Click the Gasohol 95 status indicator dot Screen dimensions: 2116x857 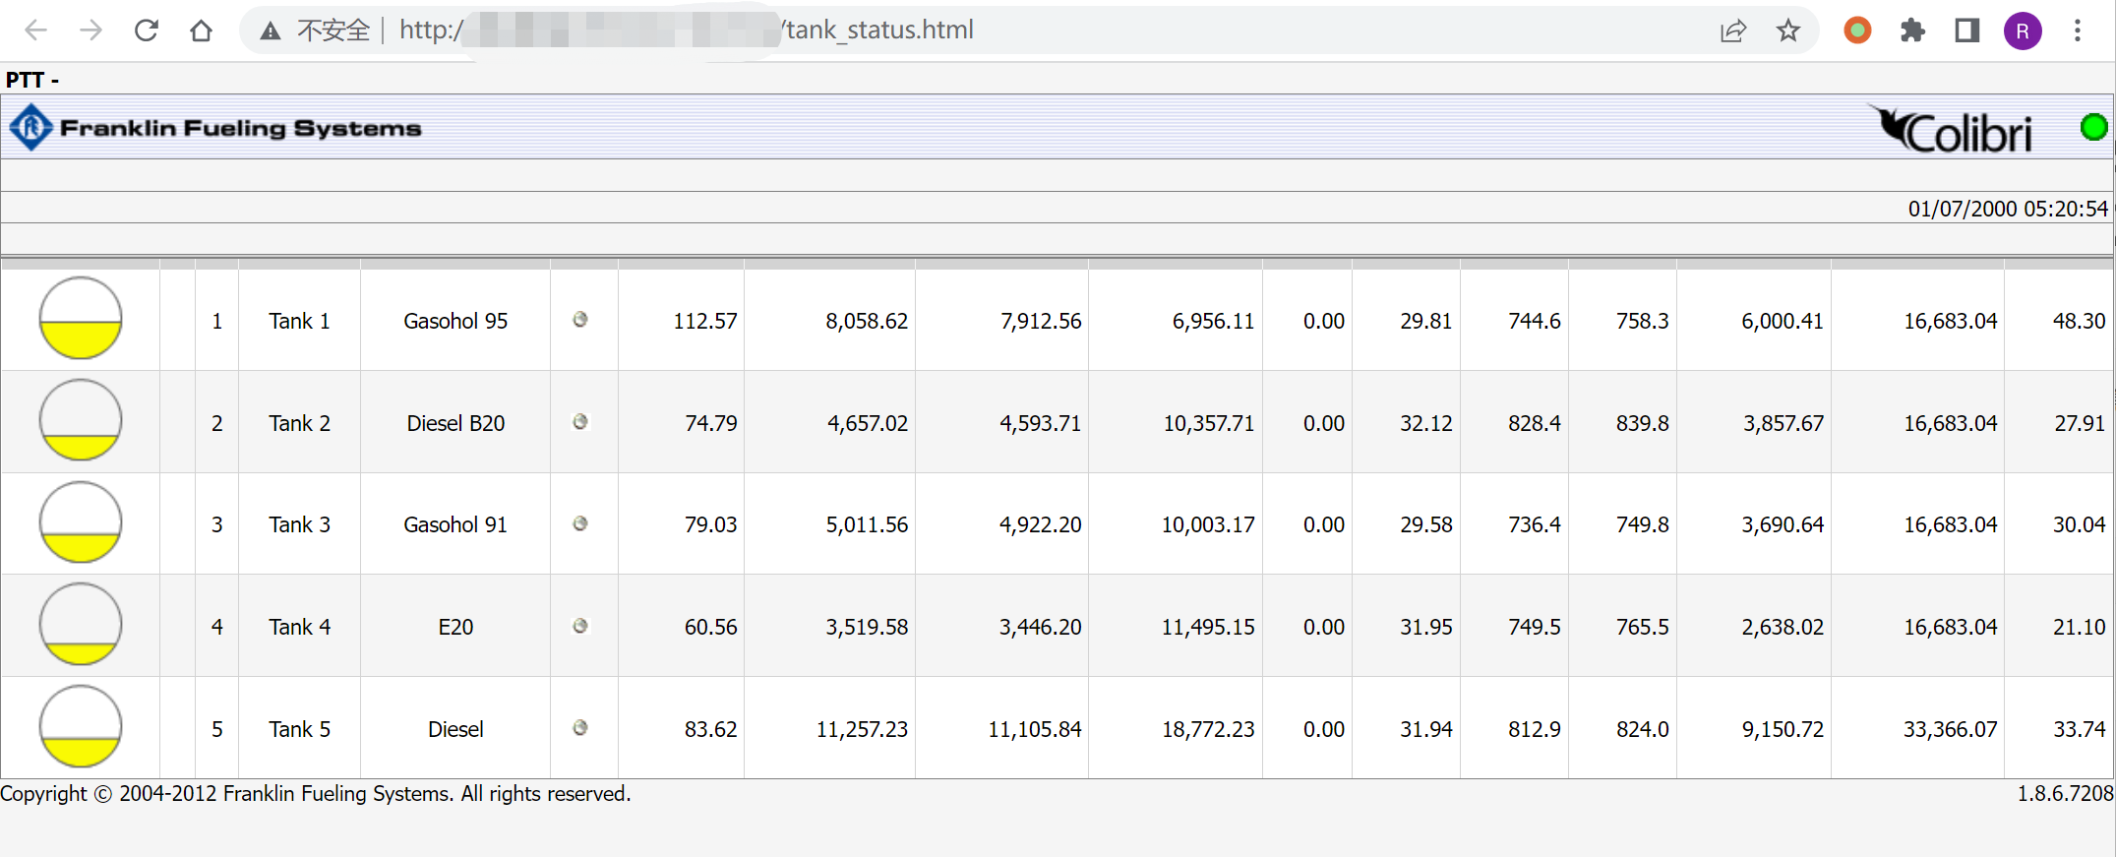pos(580,320)
